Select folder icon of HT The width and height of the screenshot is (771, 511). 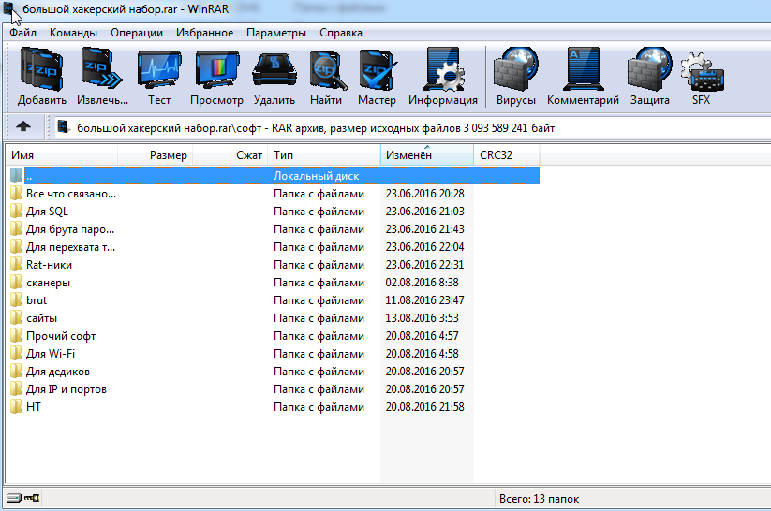(16, 407)
